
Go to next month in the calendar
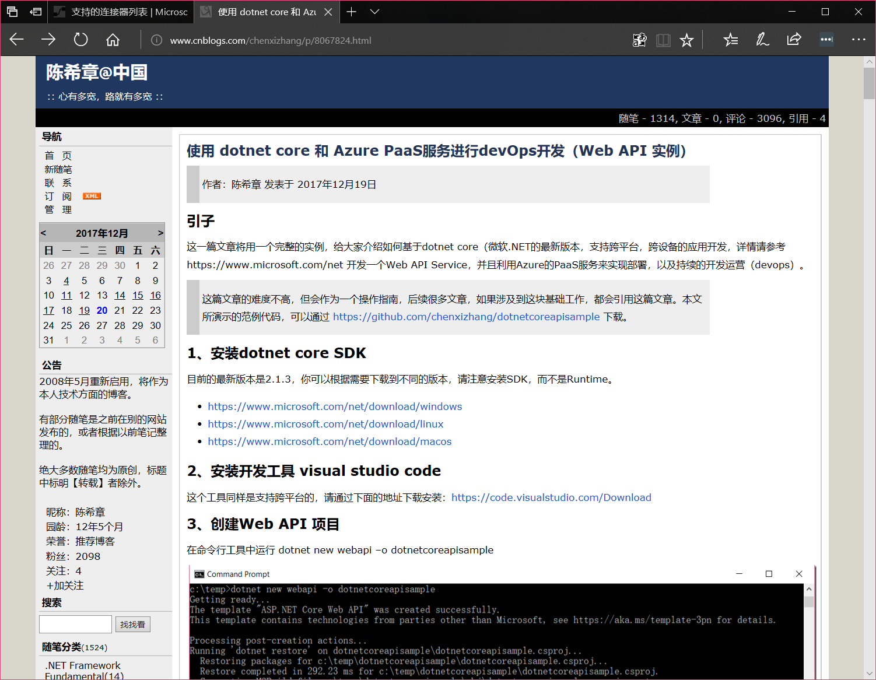pyautogui.click(x=161, y=232)
